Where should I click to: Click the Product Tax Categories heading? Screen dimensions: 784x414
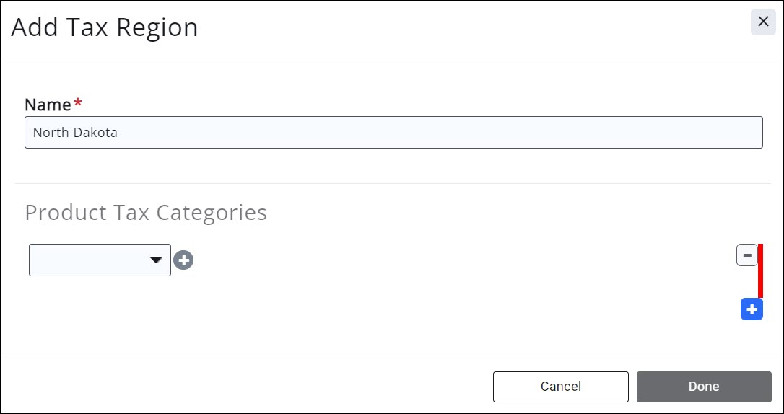point(146,213)
